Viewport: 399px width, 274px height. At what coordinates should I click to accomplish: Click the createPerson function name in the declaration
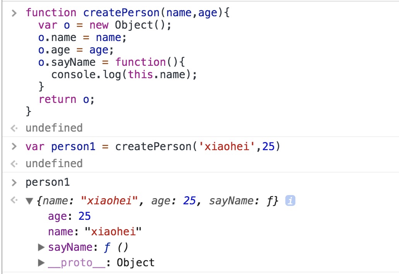coord(121,13)
